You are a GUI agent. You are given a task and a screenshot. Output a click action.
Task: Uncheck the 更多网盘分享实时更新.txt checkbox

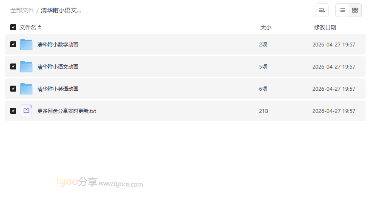pos(13,111)
